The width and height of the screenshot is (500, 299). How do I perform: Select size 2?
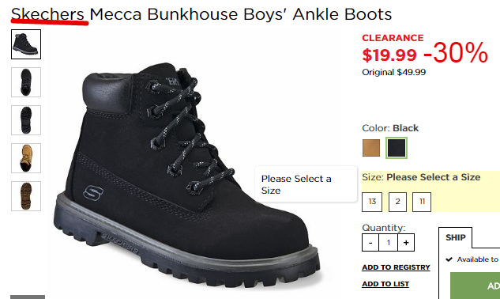pos(397,202)
